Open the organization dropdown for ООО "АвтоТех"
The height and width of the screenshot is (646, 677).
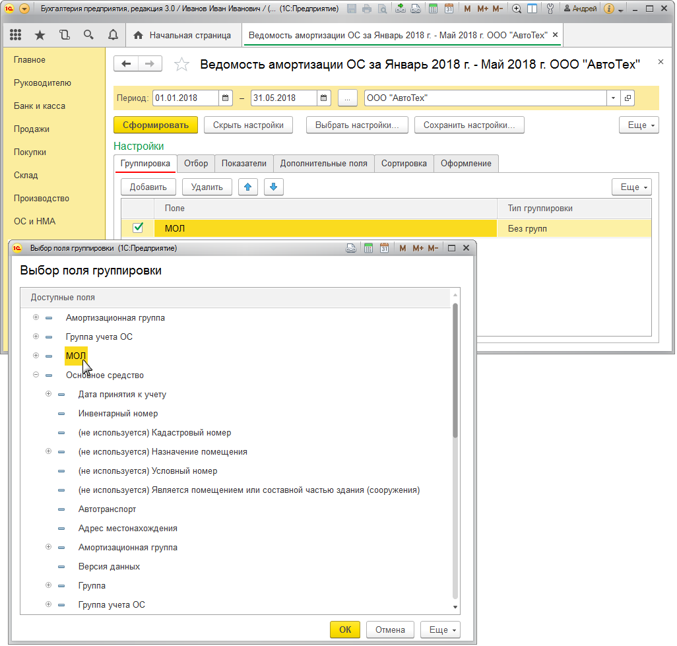pos(613,98)
